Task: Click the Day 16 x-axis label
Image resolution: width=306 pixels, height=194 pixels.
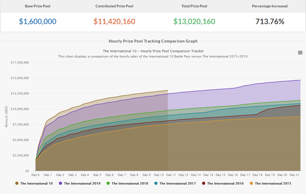Action: click(x=233, y=175)
